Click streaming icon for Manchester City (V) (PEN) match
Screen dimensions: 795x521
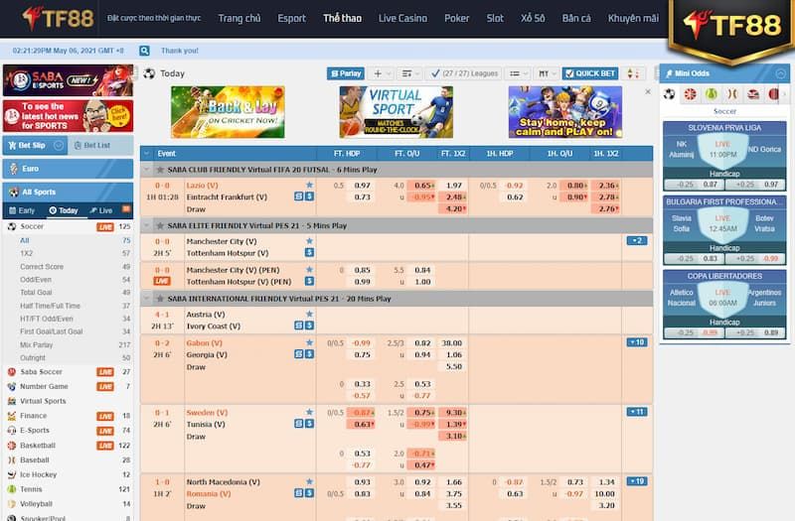(309, 281)
